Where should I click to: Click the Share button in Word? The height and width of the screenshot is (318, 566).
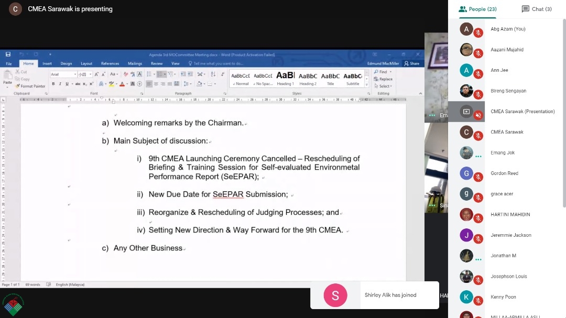click(412, 63)
